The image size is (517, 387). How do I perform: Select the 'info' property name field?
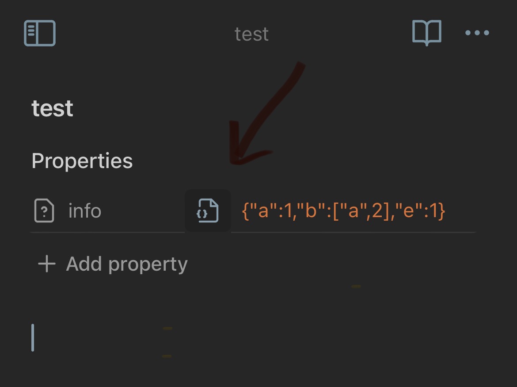tap(85, 211)
